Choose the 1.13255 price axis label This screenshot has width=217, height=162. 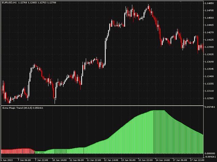(210, 84)
